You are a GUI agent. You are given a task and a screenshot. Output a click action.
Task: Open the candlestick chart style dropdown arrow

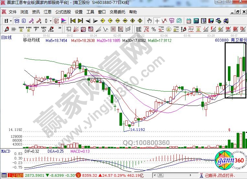click(x=51, y=21)
